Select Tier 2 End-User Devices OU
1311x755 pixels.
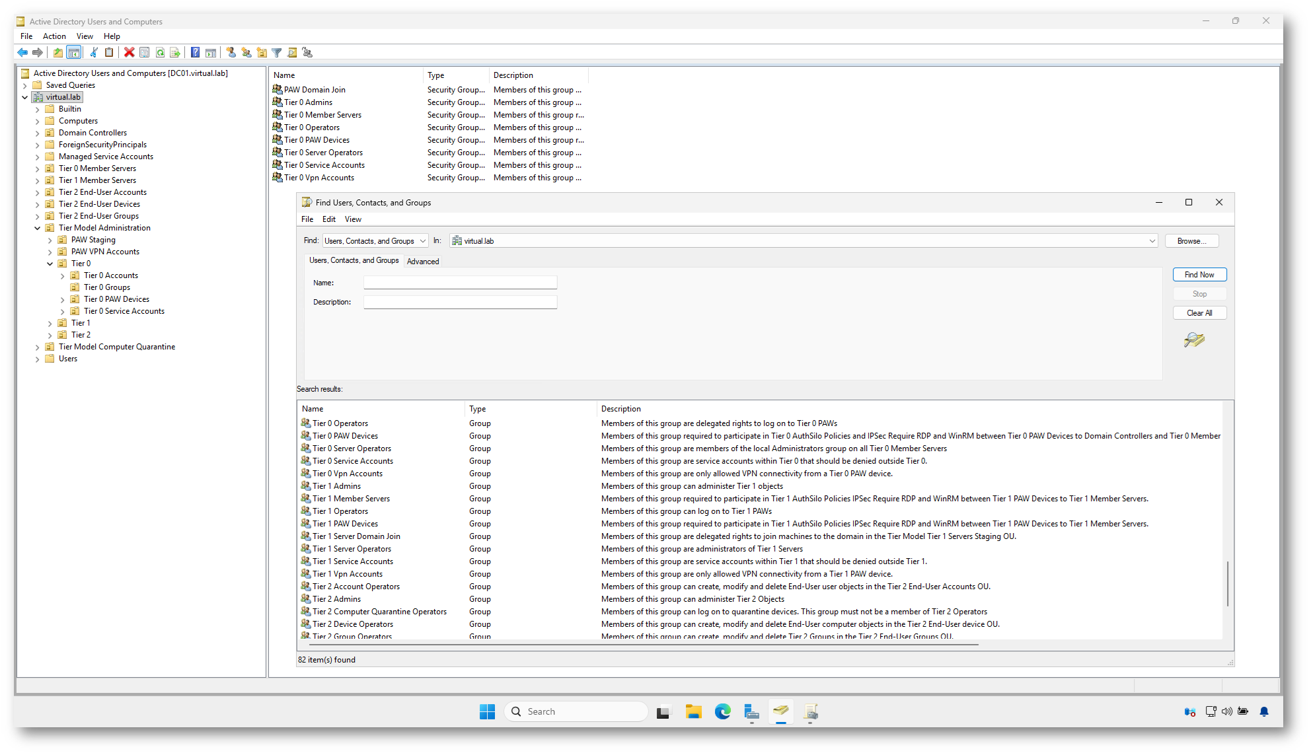[x=99, y=204]
